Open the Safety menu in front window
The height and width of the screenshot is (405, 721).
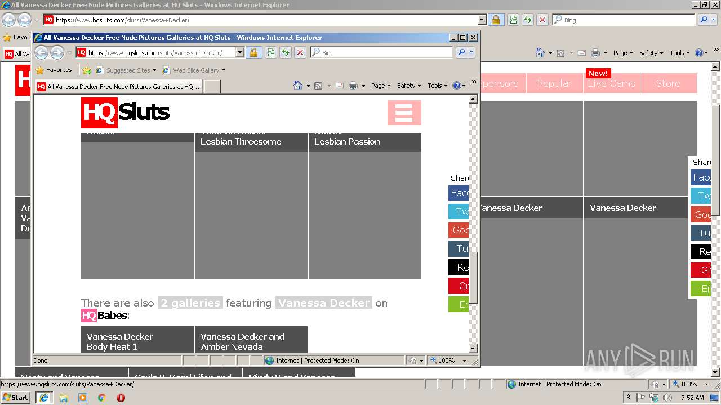[x=409, y=85]
